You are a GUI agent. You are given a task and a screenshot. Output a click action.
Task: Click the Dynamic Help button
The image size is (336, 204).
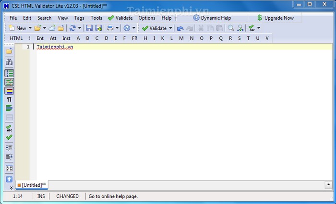(212, 18)
